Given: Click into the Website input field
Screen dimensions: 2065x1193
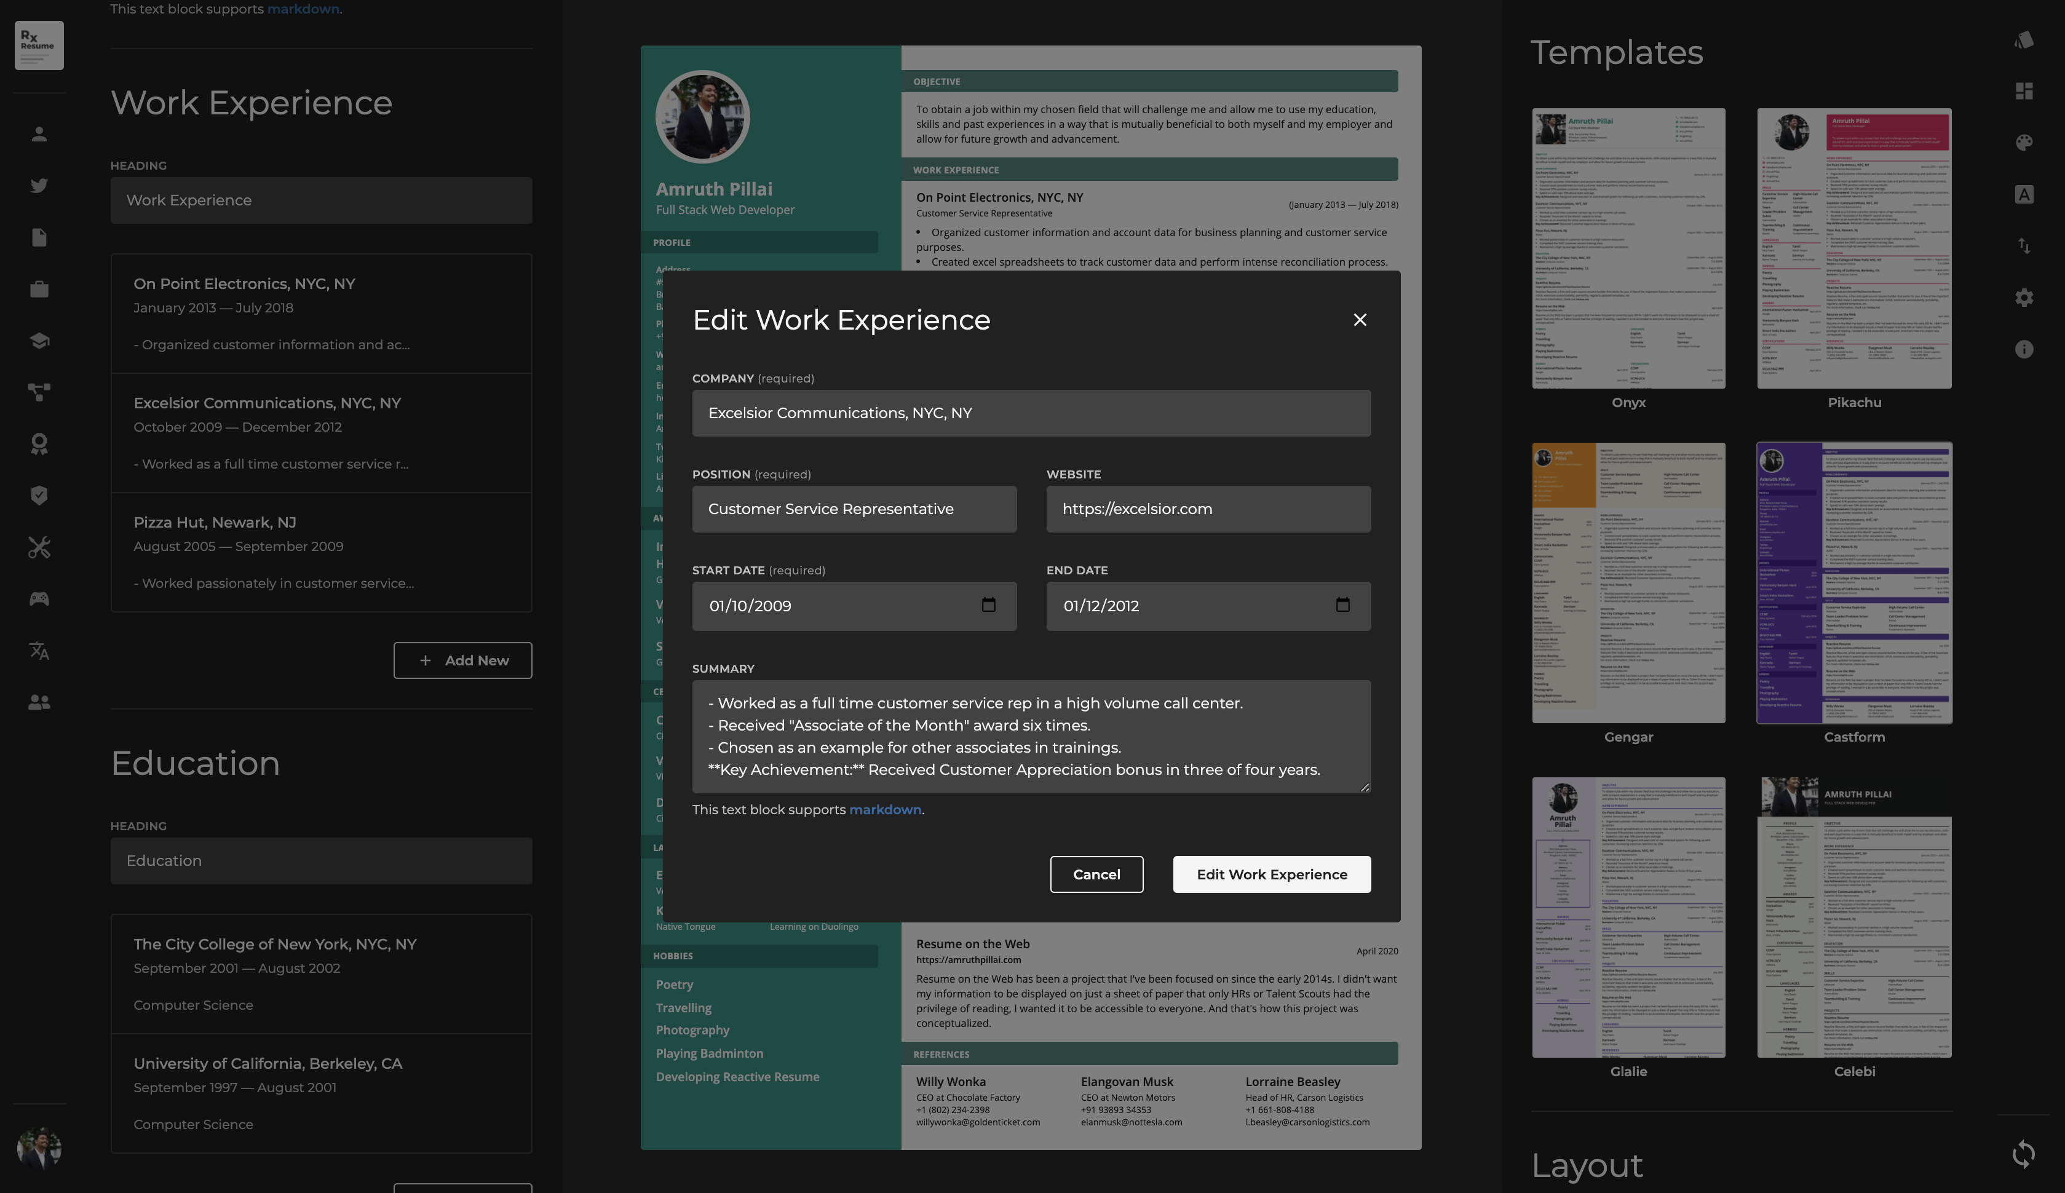Looking at the screenshot, I should 1207,509.
